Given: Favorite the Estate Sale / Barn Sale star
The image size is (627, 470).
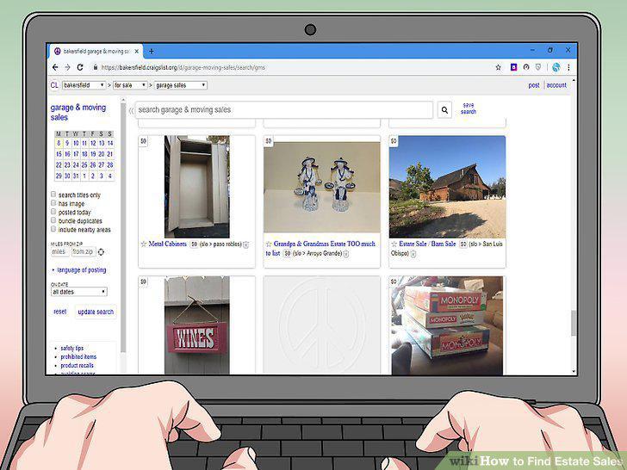Looking at the screenshot, I should click(394, 244).
